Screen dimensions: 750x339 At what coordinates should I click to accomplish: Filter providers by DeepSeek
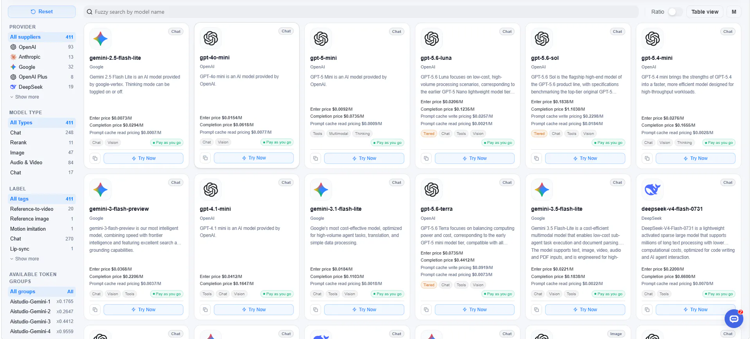point(42,87)
